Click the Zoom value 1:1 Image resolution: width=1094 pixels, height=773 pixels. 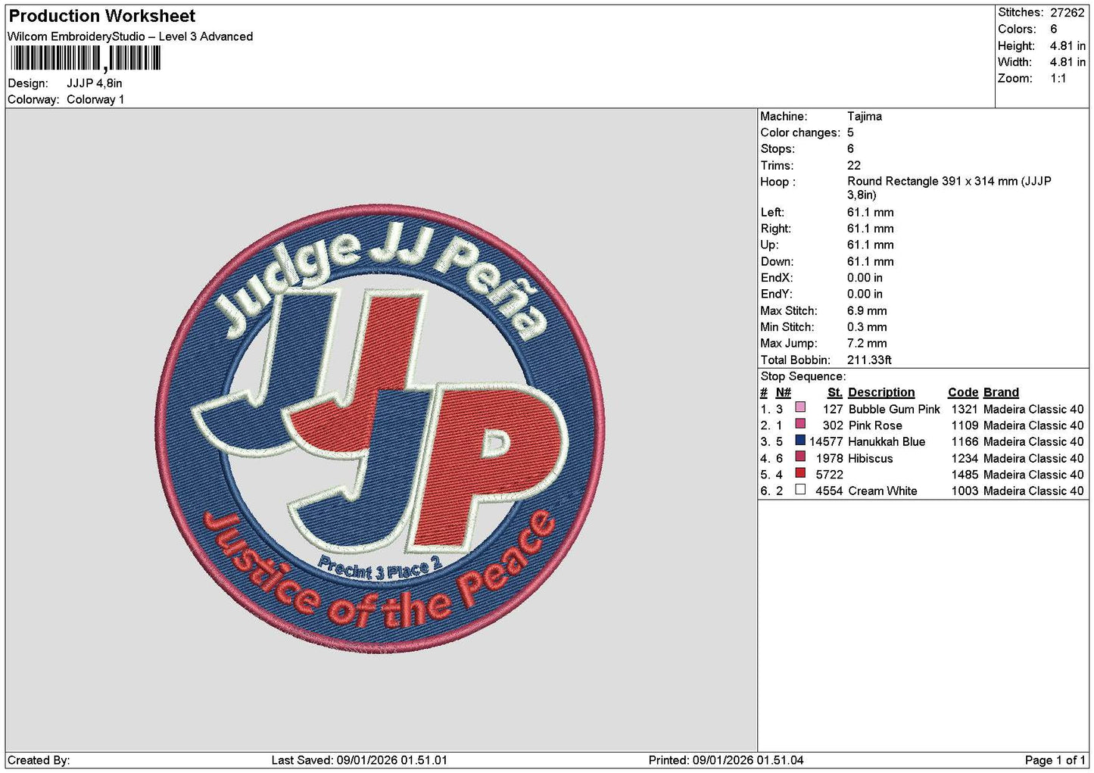click(1058, 78)
